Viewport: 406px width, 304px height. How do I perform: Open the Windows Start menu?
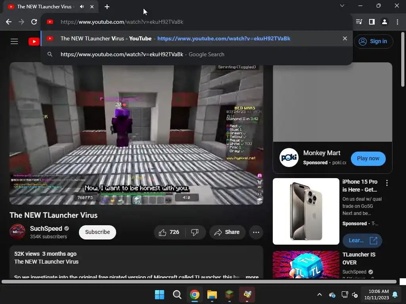tap(159, 294)
